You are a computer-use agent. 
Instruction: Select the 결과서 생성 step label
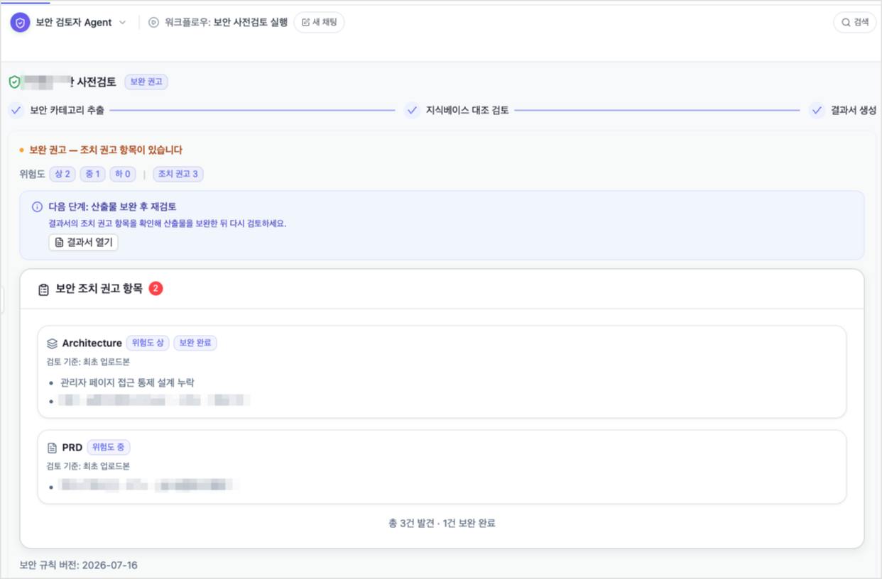tap(854, 111)
